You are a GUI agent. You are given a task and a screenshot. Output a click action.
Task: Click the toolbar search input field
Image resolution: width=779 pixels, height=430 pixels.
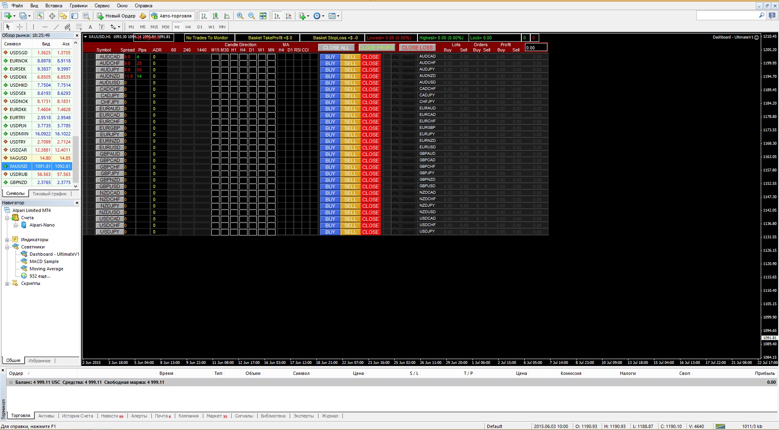click(727, 15)
